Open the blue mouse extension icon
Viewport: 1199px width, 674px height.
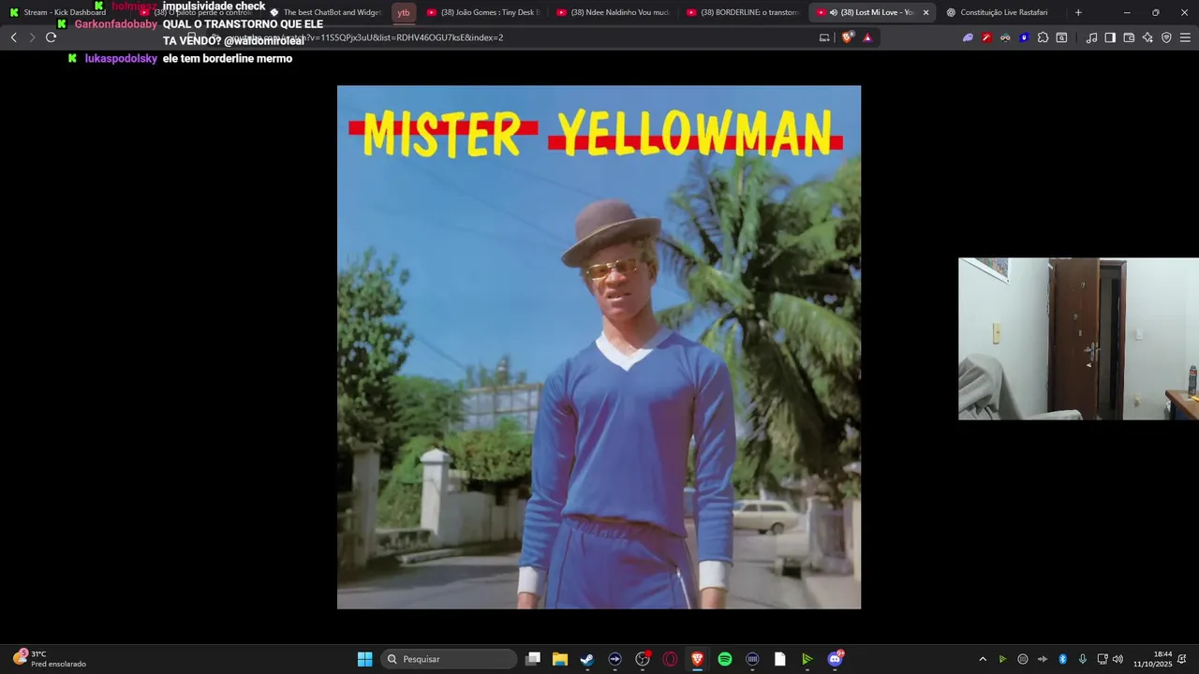click(x=1024, y=37)
